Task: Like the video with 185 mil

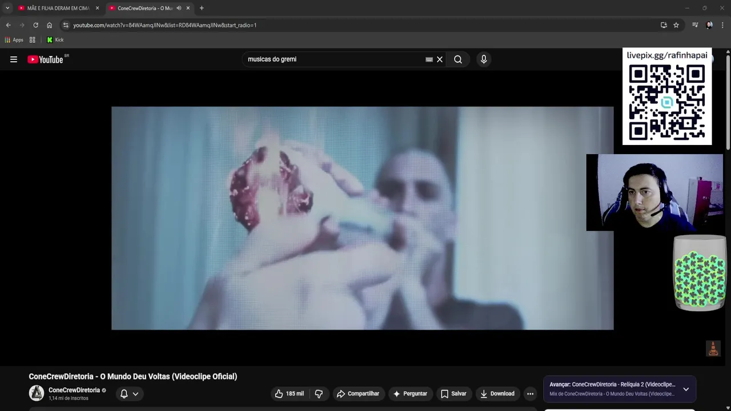Action: (290, 393)
